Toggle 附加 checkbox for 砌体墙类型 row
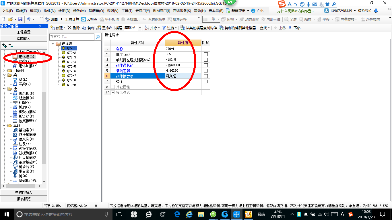Viewport: 392px width, 220px height. [206, 76]
